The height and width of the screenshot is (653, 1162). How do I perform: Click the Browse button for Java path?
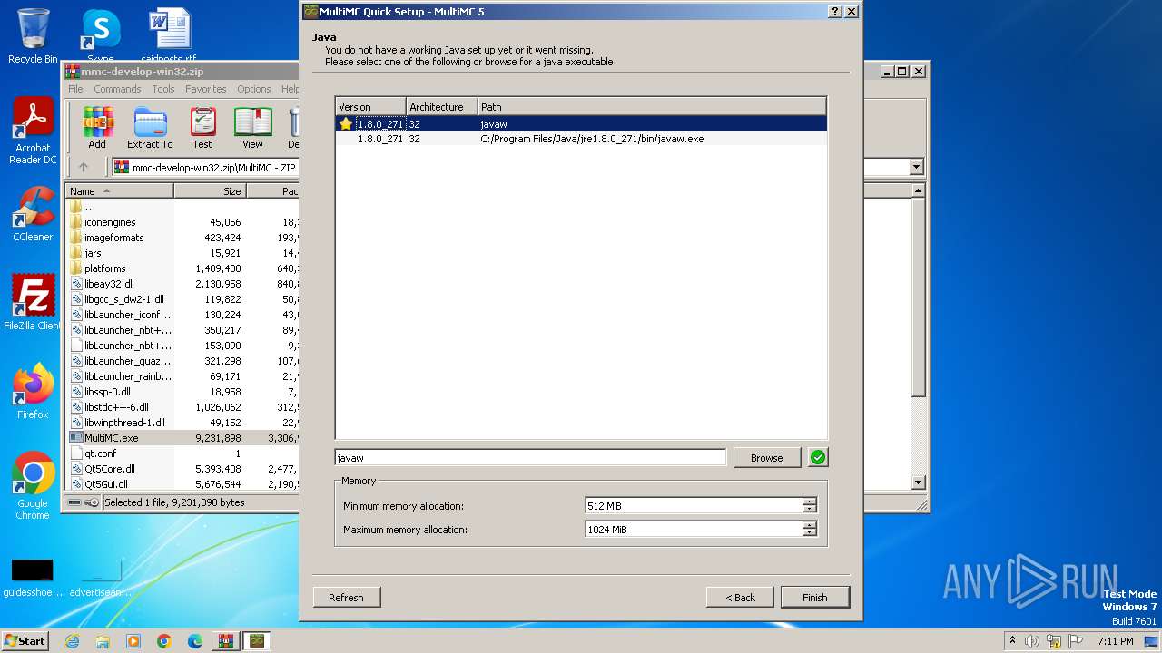coord(766,458)
